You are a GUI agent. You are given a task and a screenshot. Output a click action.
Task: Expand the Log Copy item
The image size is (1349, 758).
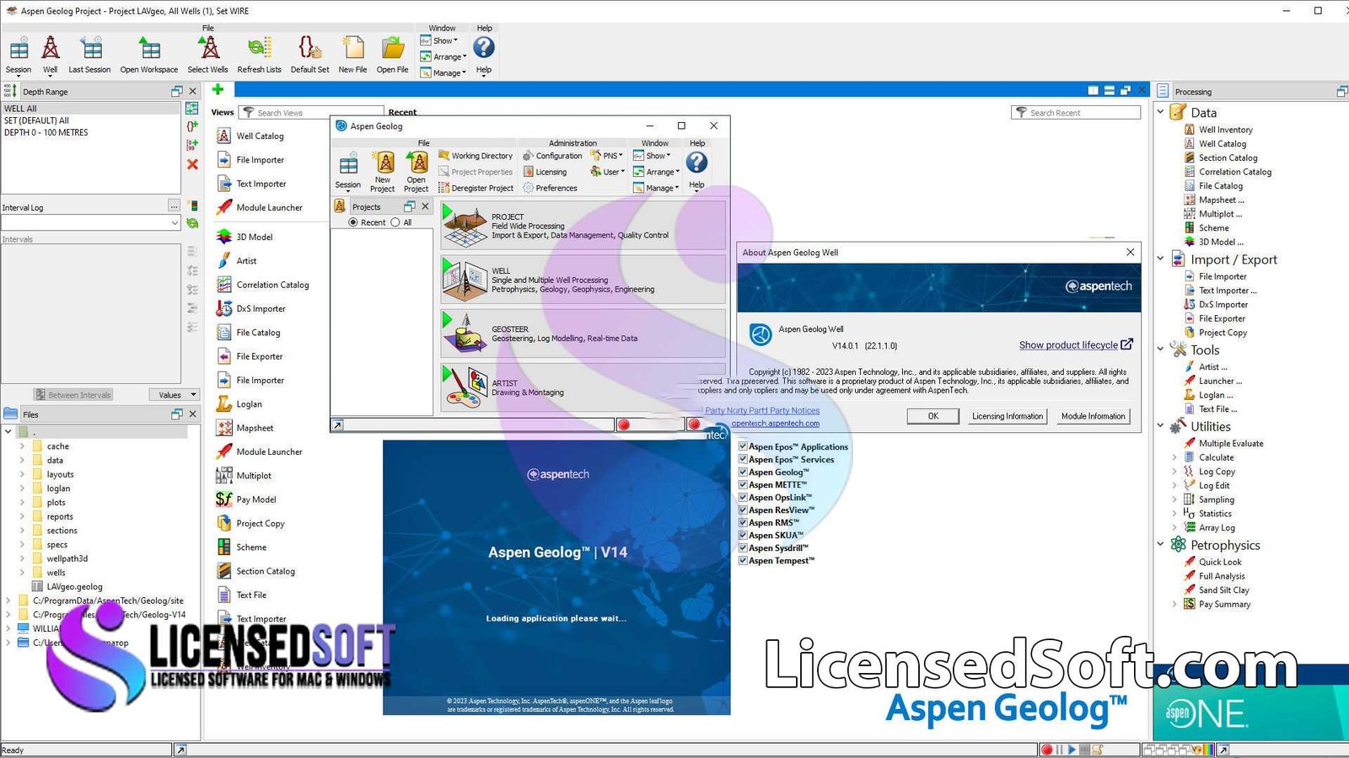1174,472
